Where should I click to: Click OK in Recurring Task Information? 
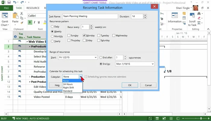tap(130, 85)
